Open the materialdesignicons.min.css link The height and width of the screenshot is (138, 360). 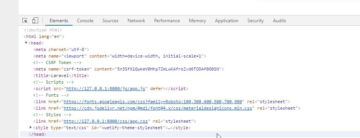158,108
